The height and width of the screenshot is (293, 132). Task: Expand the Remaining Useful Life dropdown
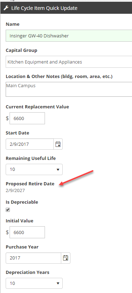34,169
